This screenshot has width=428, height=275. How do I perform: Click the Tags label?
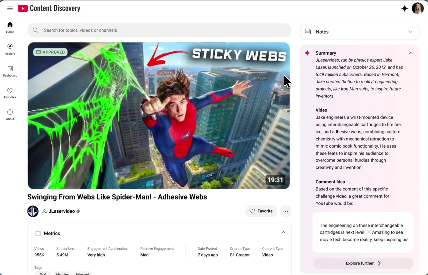point(38,268)
